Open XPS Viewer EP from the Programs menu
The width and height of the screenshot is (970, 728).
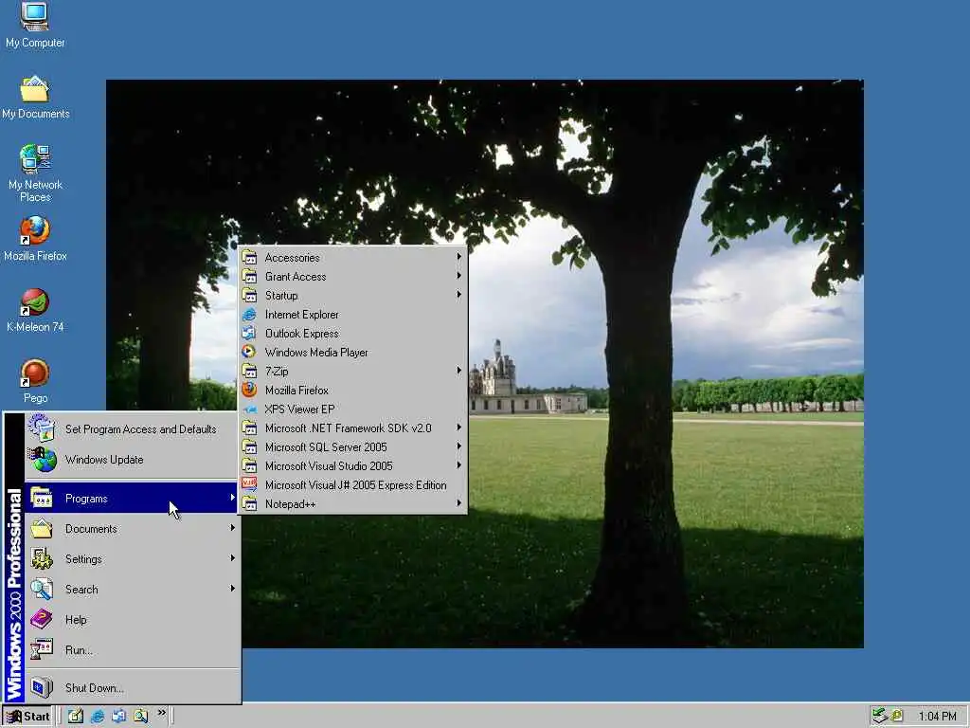352,409
